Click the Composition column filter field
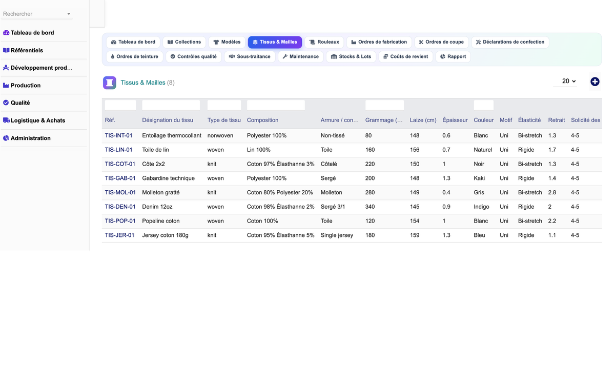 pos(276,105)
